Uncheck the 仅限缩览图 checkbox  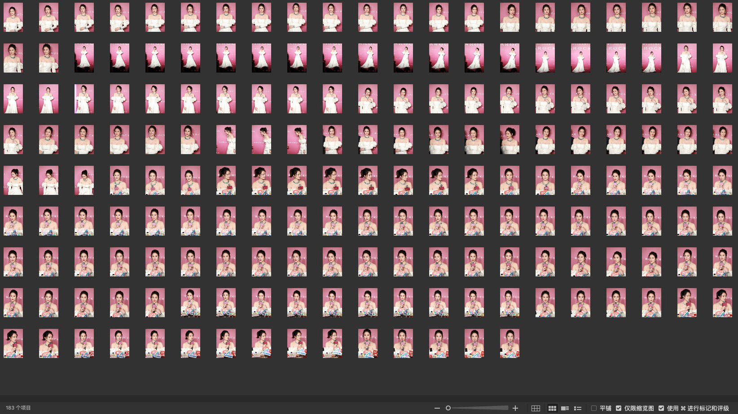click(619, 408)
